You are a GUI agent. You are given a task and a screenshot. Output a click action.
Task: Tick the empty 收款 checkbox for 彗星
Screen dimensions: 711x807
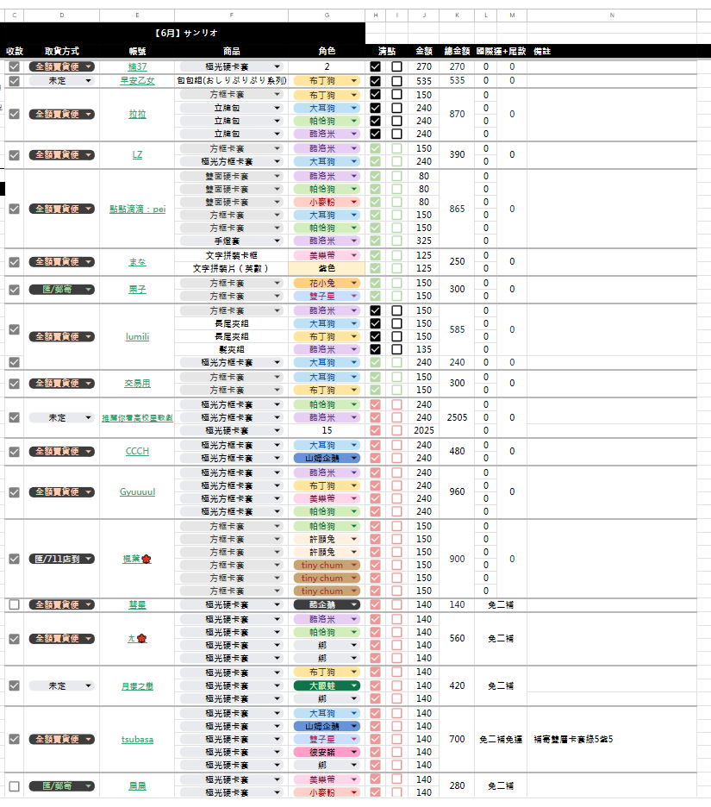click(15, 604)
